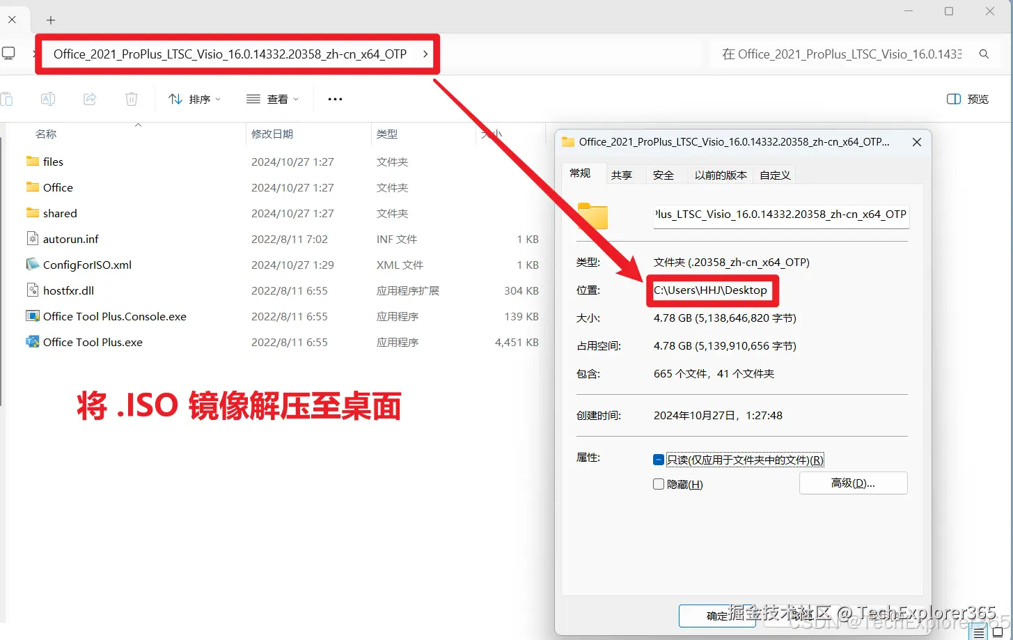Click inside the Explorer search box
The width and height of the screenshot is (1013, 640).
(870, 53)
